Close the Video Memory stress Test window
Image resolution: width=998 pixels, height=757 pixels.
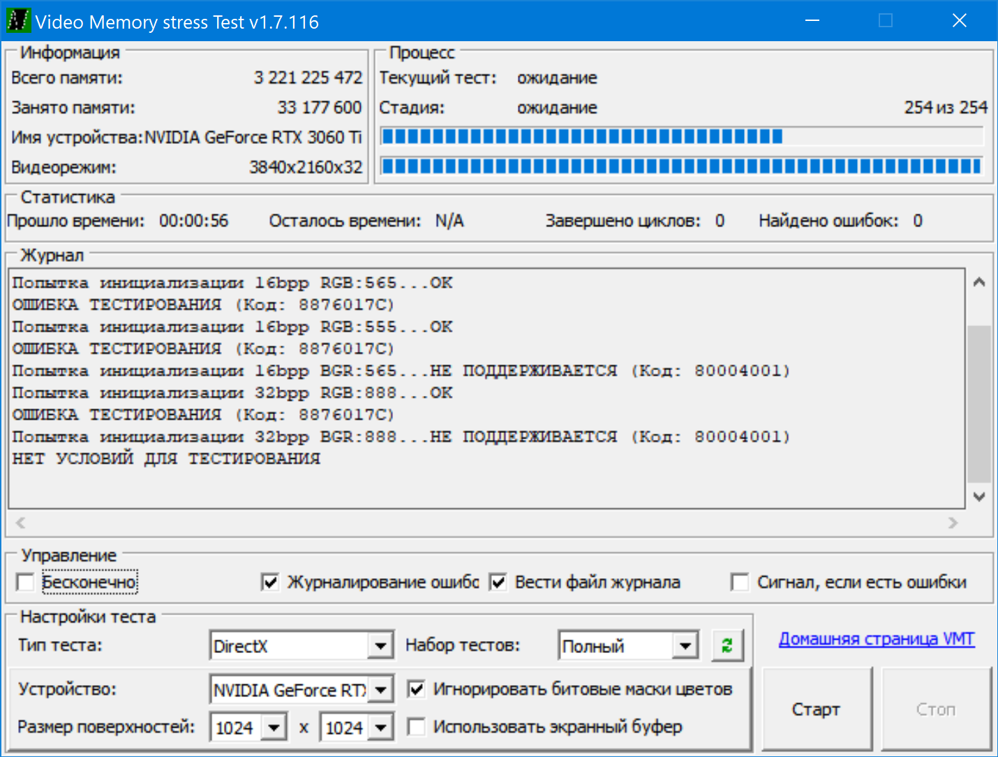(959, 21)
